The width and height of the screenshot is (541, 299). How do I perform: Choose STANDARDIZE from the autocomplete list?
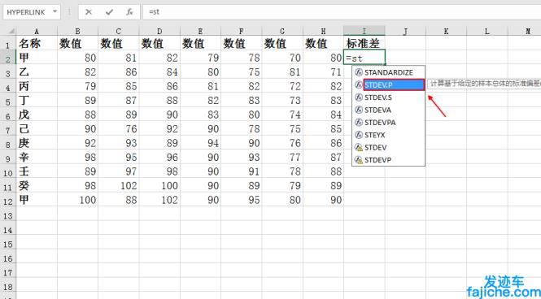tap(389, 72)
